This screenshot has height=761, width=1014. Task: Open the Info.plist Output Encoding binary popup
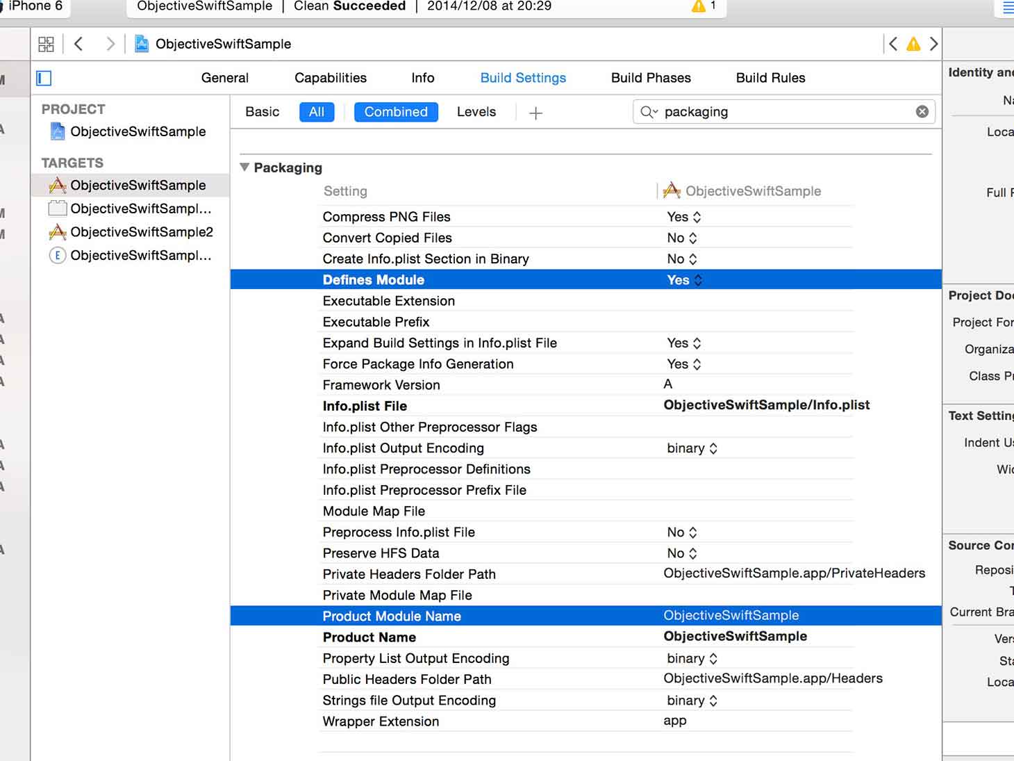[692, 448]
